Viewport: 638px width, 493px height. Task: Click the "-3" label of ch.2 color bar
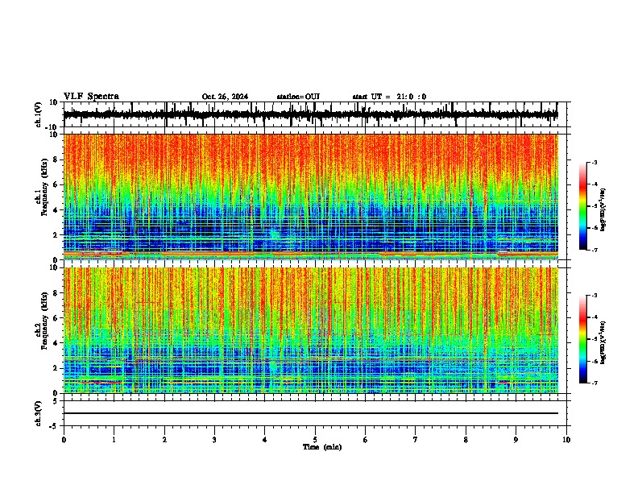(594, 296)
